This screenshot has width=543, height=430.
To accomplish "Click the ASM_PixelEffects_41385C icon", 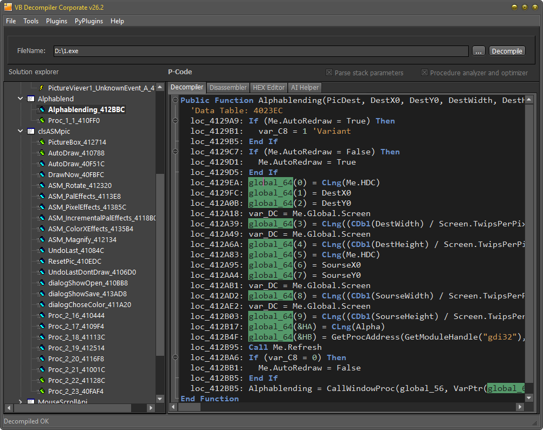I will point(42,207).
